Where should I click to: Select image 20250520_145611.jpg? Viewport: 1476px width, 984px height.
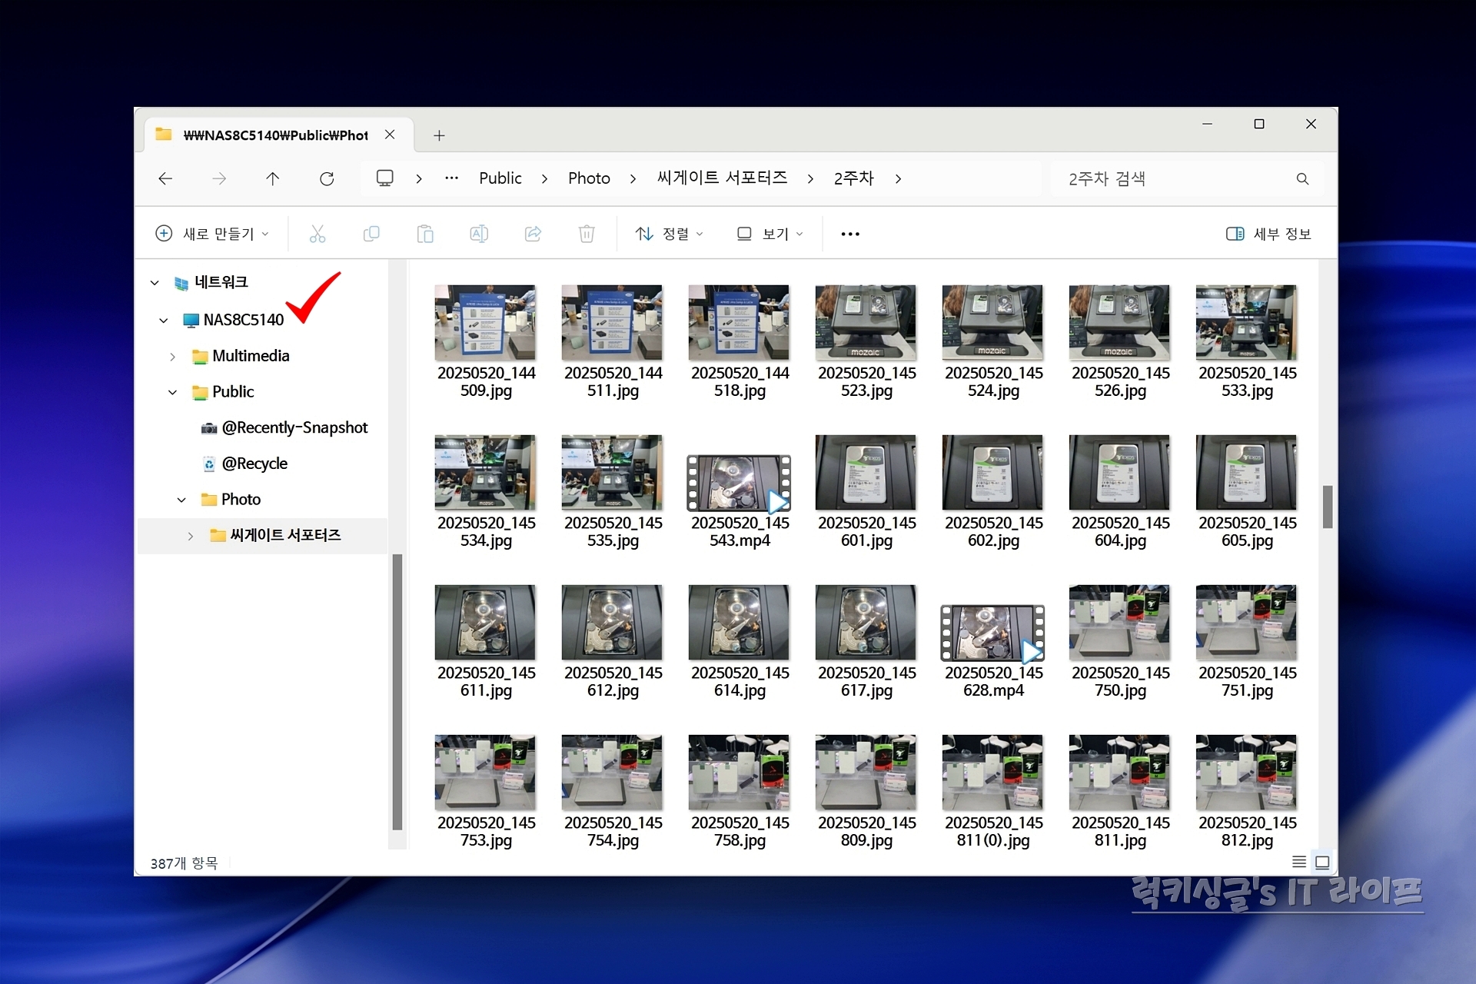point(486,641)
